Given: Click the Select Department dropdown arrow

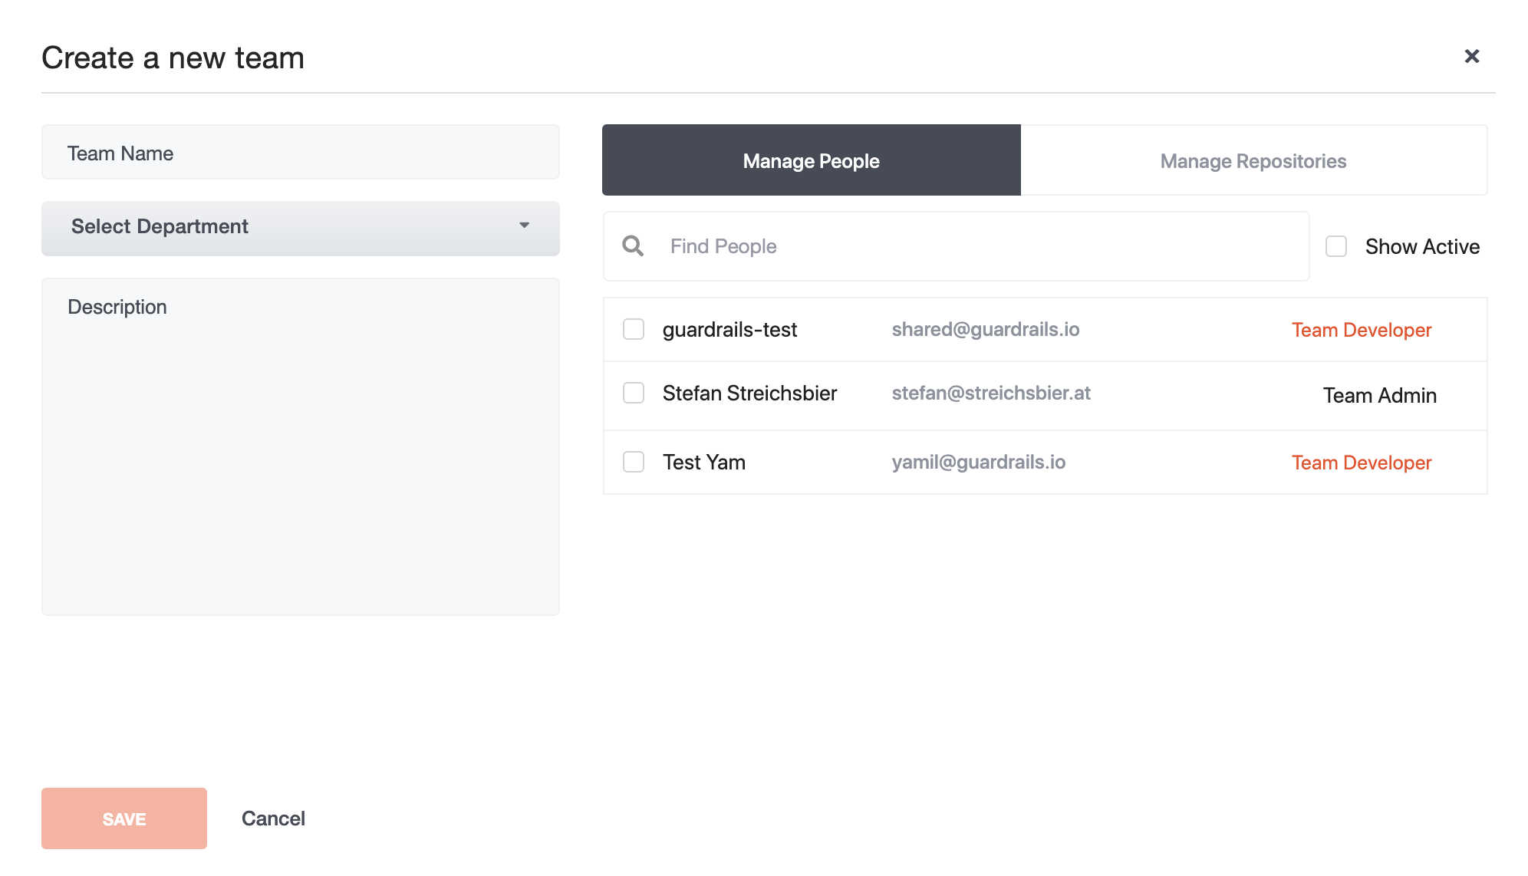Looking at the screenshot, I should pos(525,226).
